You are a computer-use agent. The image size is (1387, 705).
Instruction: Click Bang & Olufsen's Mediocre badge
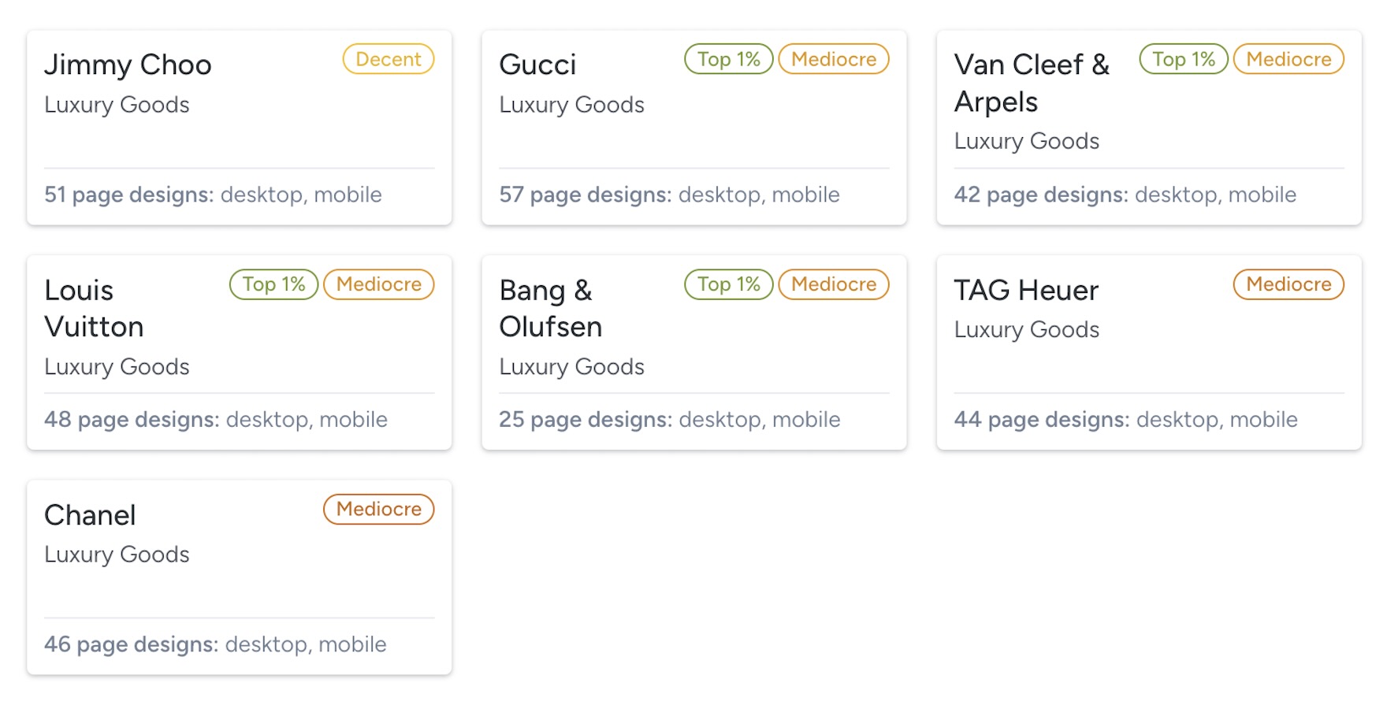pos(834,284)
